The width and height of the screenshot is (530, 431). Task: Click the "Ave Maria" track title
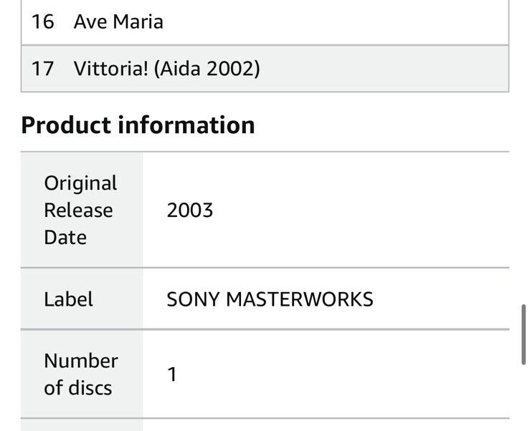pos(118,21)
